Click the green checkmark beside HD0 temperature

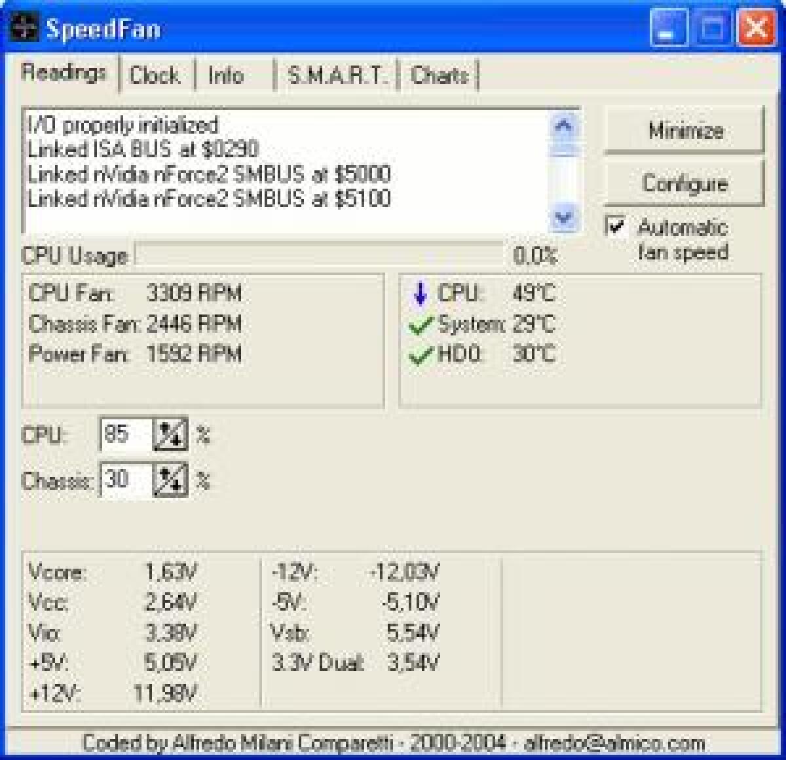click(x=420, y=355)
